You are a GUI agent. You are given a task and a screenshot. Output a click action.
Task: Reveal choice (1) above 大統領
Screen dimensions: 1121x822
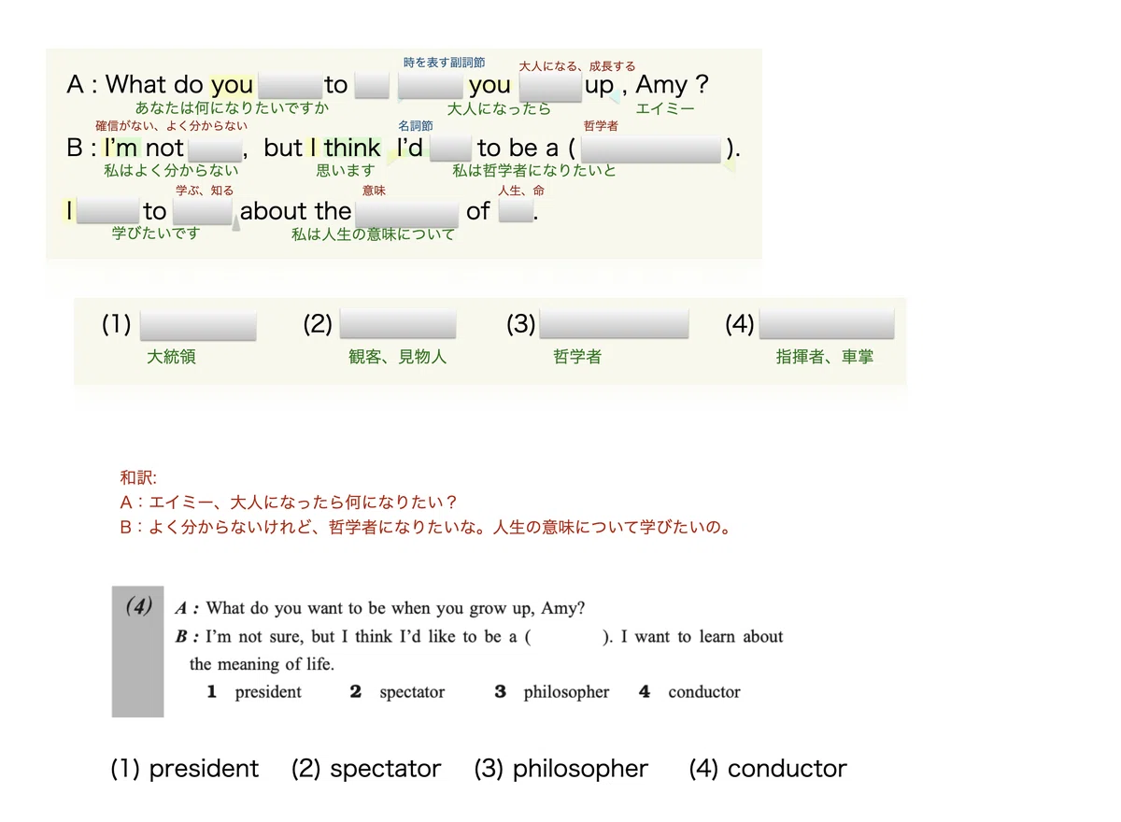(198, 325)
